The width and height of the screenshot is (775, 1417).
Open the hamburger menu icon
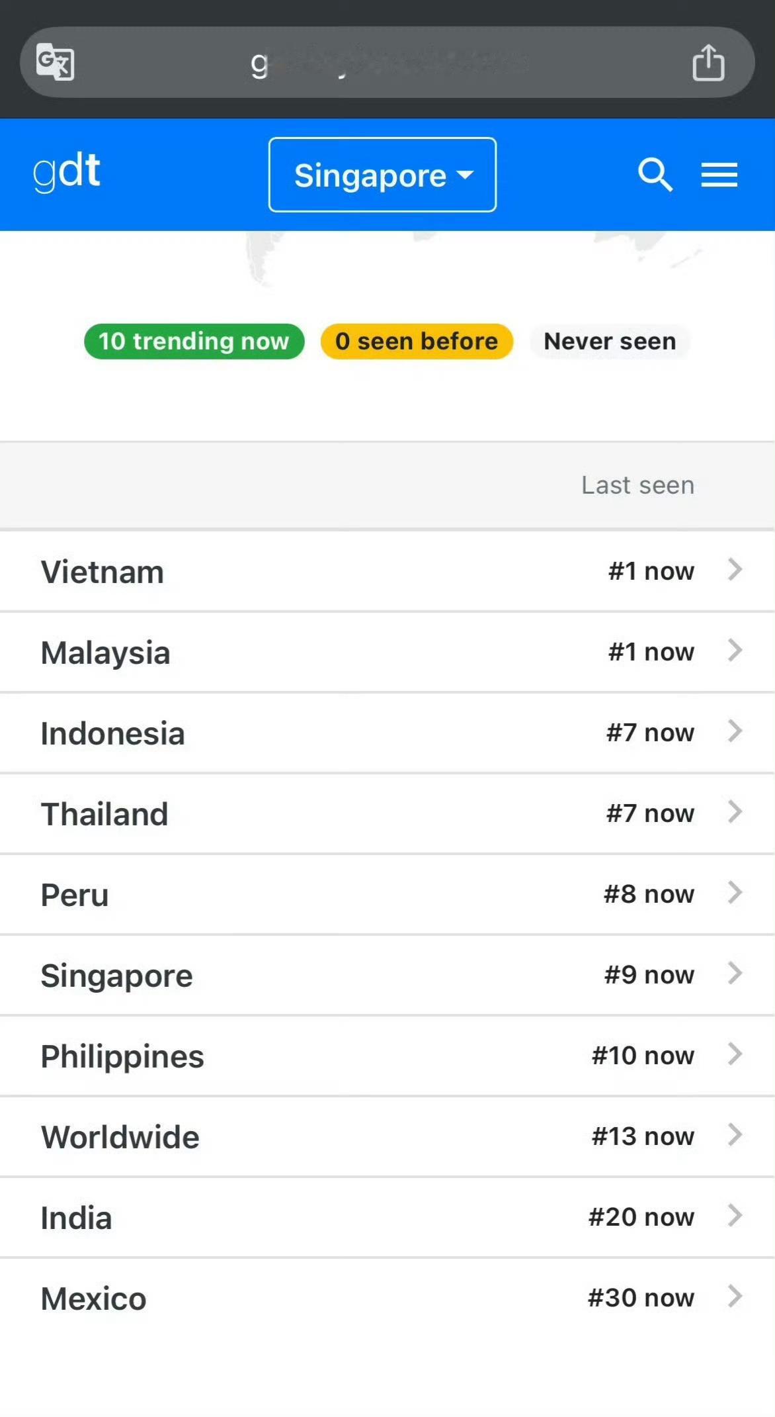719,175
